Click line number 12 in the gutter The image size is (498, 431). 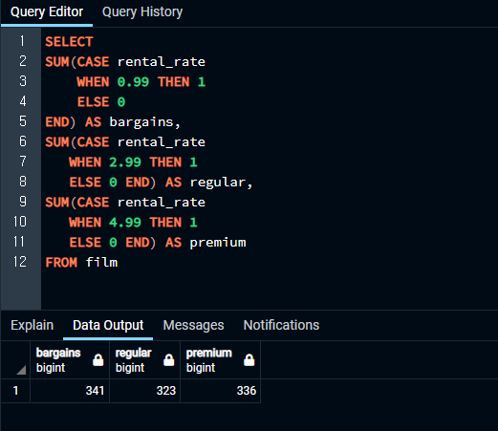pos(20,262)
